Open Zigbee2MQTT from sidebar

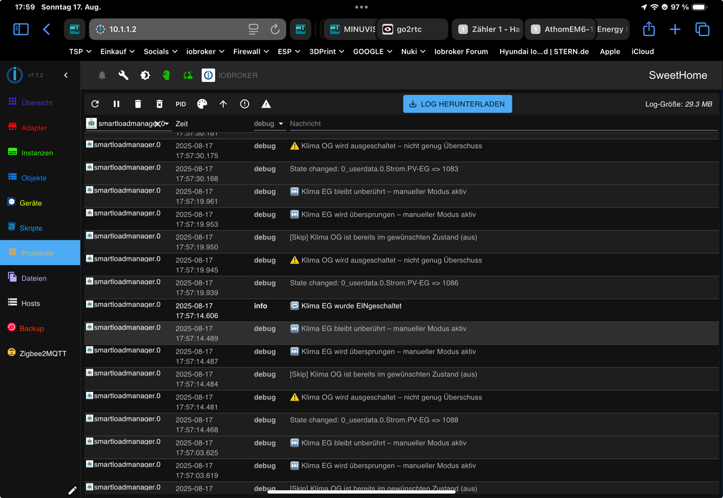point(40,353)
